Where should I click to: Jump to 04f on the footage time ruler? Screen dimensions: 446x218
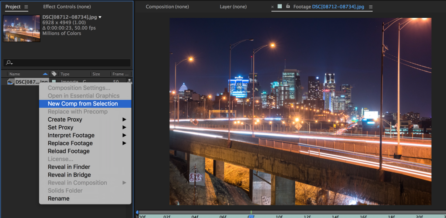[195, 217]
